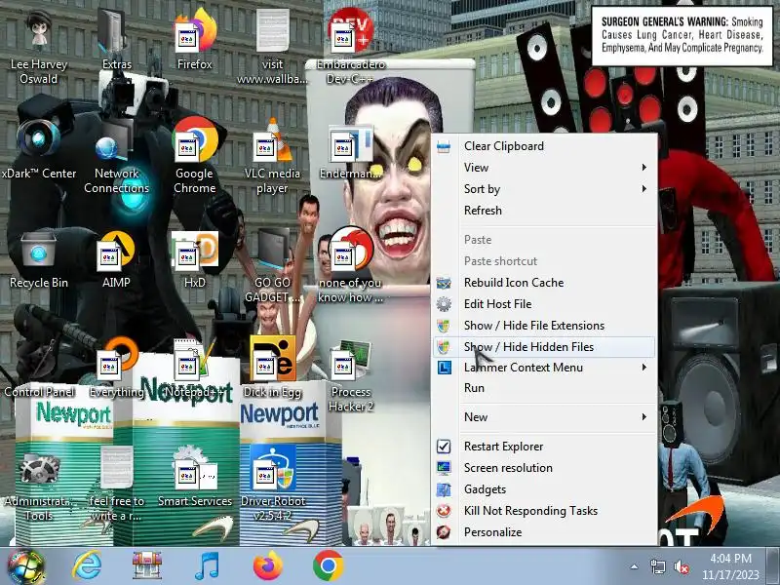Viewport: 780px width, 585px height.
Task: Choose Kill Not Responding Tasks
Action: [545, 510]
